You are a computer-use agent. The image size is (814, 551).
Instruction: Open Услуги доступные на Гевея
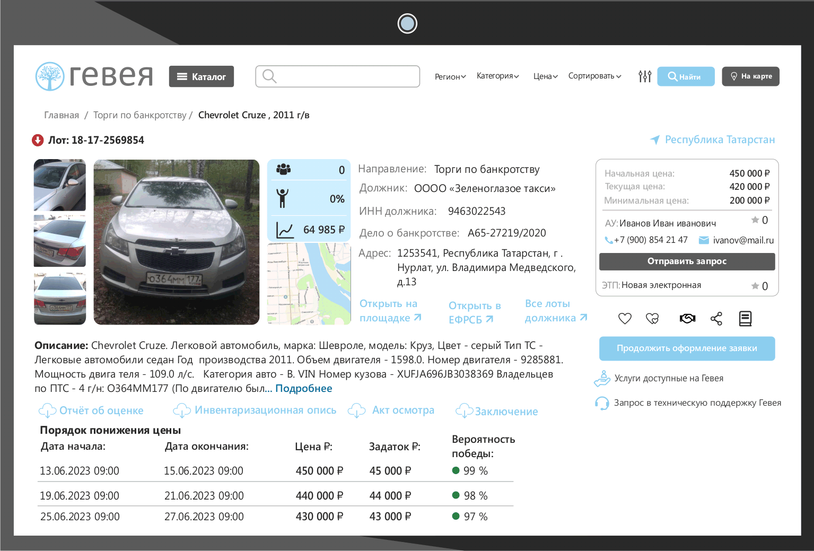click(x=659, y=378)
